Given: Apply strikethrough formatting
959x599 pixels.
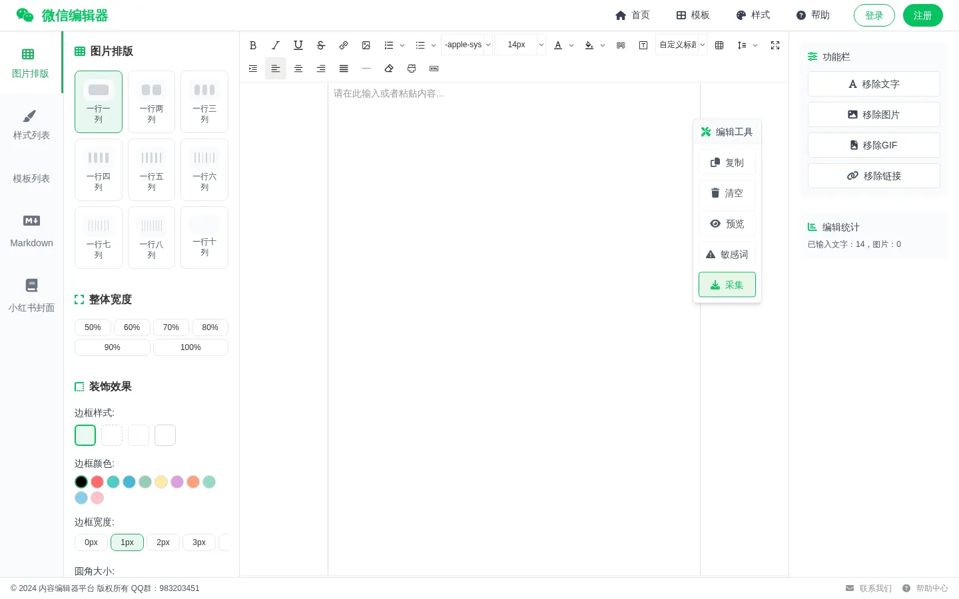Looking at the screenshot, I should 321,45.
